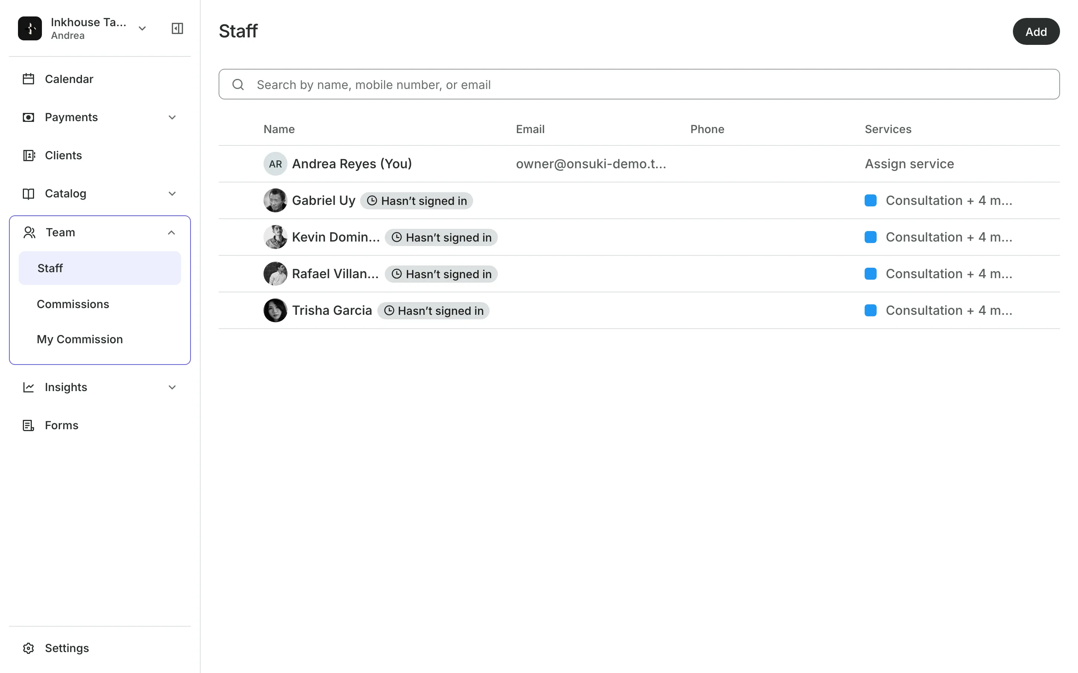The width and height of the screenshot is (1078, 673).
Task: Click the search magnifier icon
Action: [238, 84]
